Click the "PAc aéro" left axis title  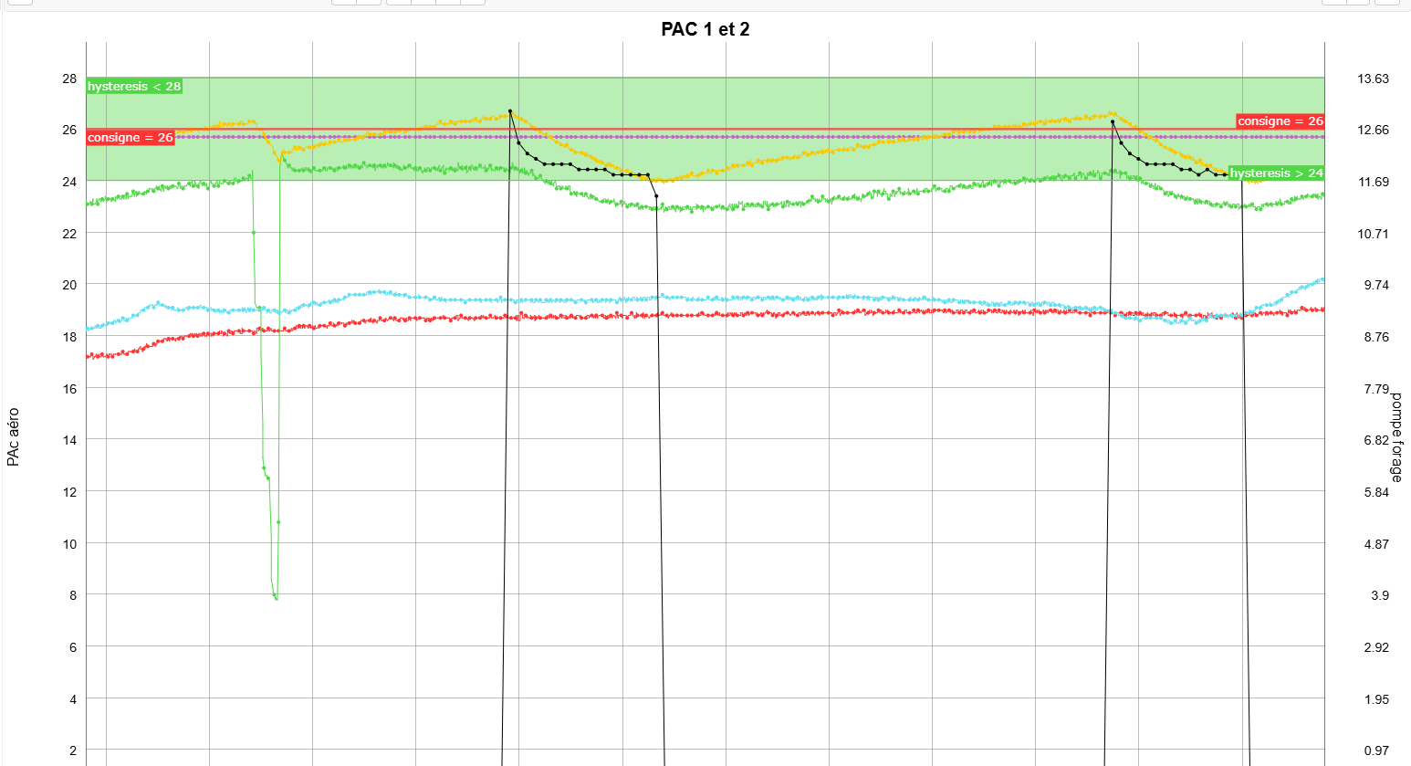[x=14, y=436]
